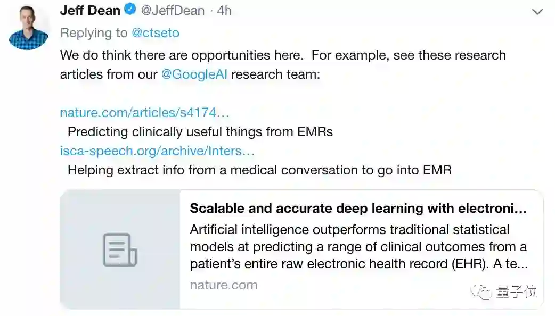This screenshot has width=555, height=316.
Task: Click 'Helping extract info from a medical conversation' line
Action: point(259,170)
